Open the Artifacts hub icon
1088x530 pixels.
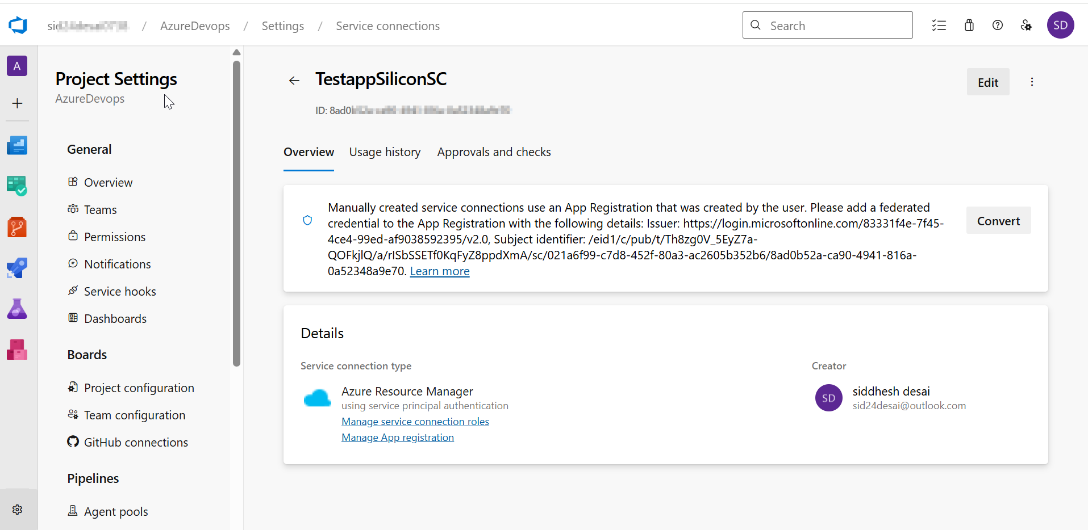pos(17,350)
